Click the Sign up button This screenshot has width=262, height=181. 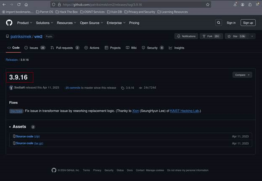(248, 23)
